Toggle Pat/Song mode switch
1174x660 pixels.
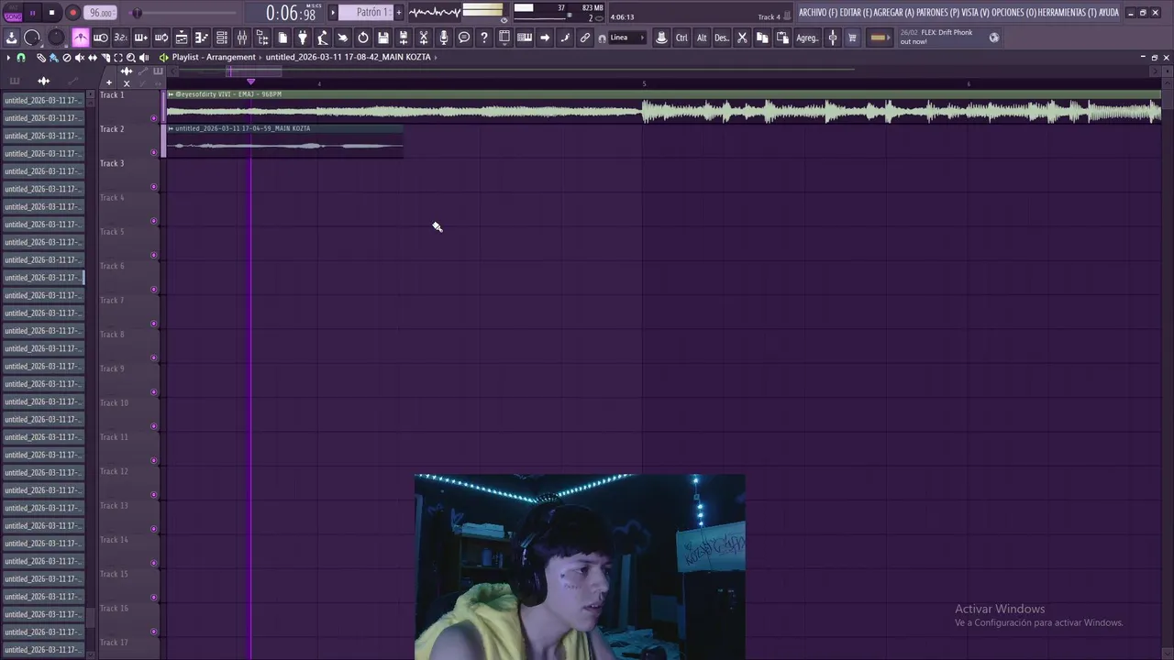click(12, 13)
